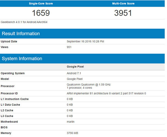Image resolution: width=167 pixels, height=137 pixels.
Task: Select the 0 KB value for L2 Cache
Action: click(70, 110)
